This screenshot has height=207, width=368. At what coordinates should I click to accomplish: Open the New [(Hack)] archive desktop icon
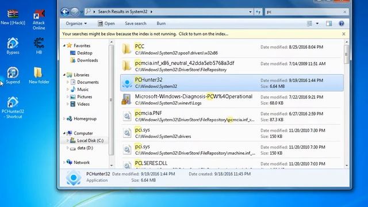13,17
